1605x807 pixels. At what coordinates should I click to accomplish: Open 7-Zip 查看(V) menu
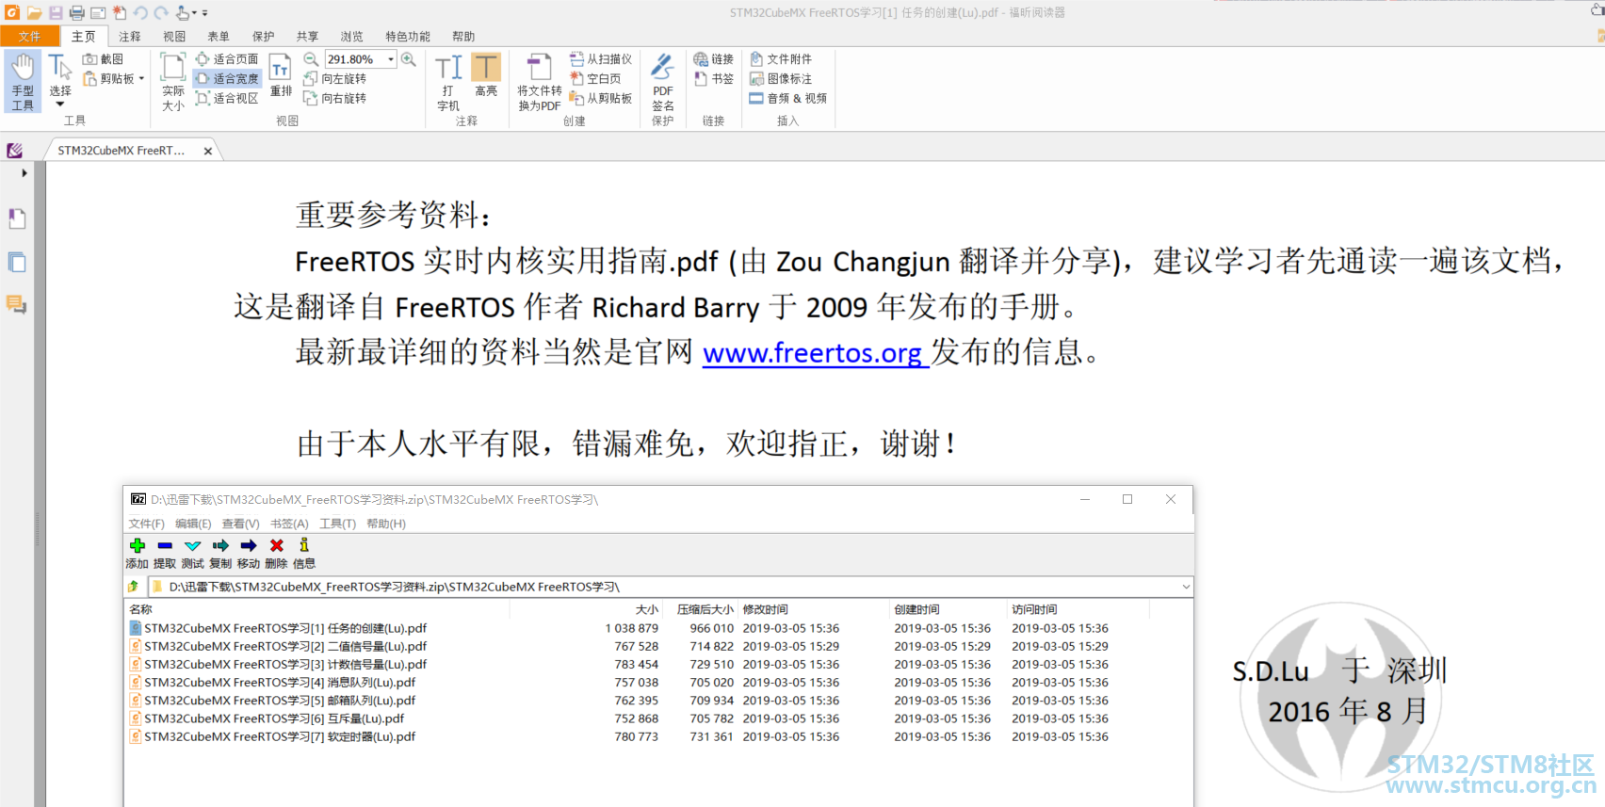pos(240,524)
